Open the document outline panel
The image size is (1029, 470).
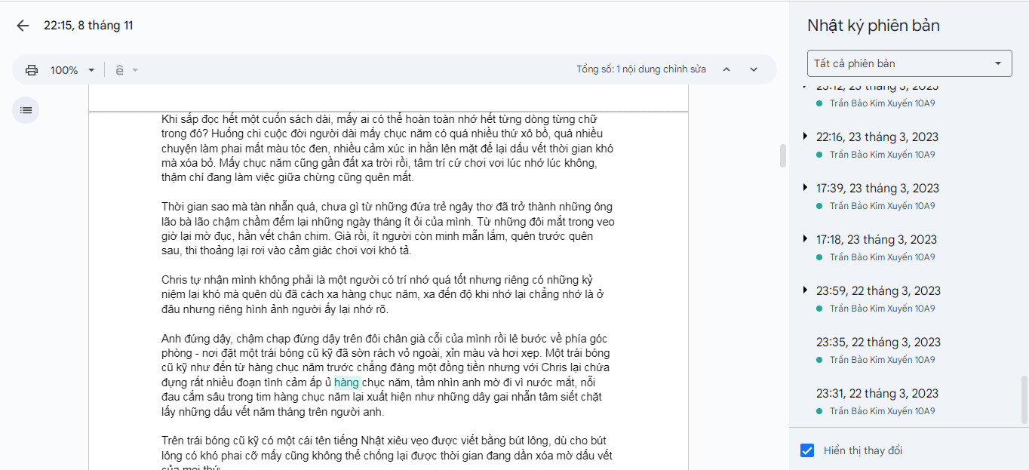26,110
